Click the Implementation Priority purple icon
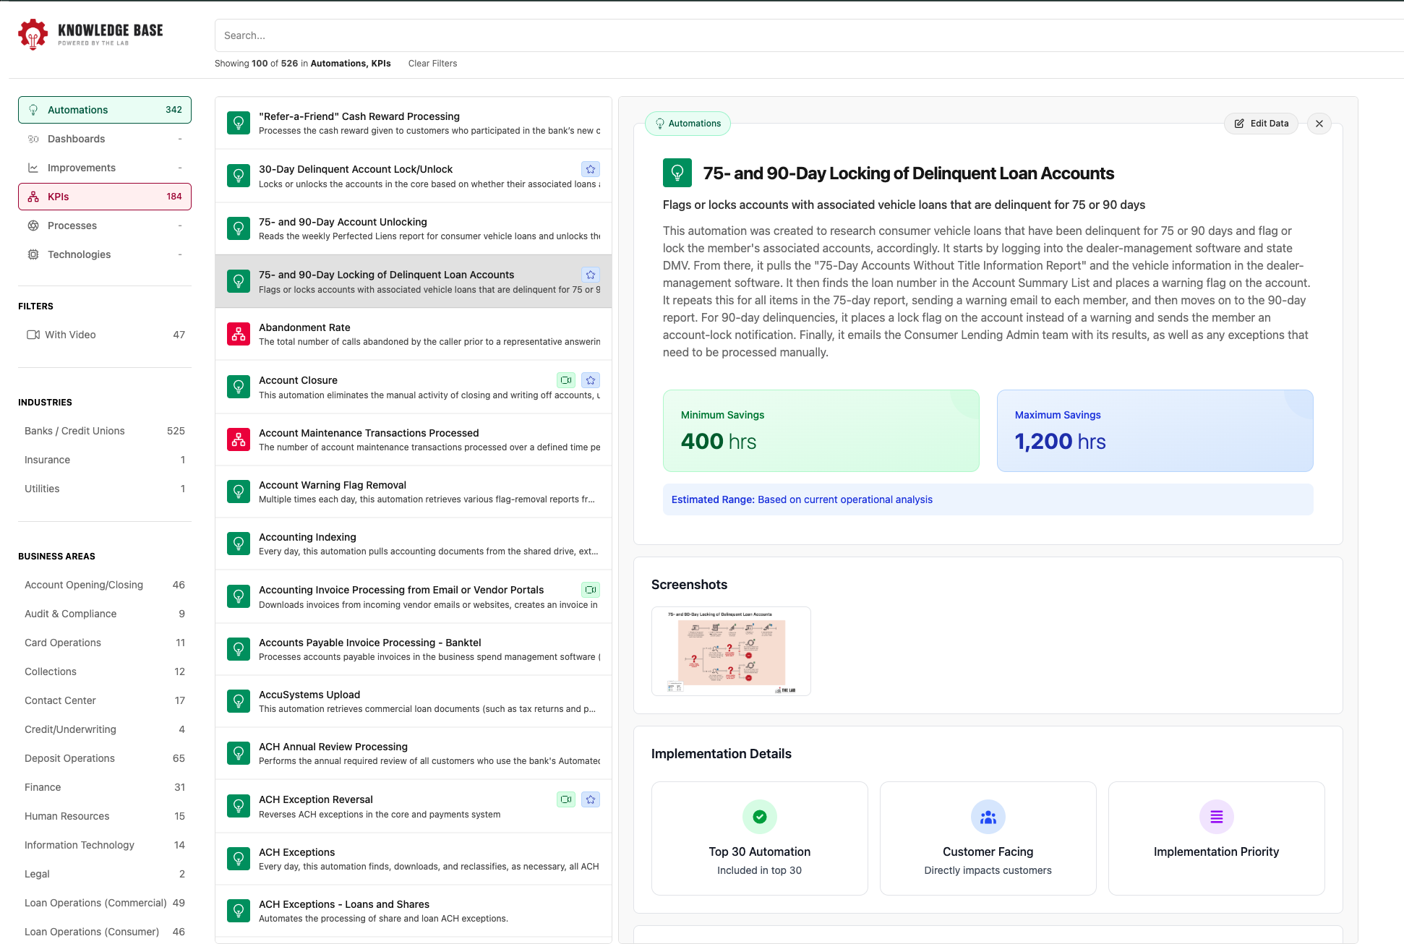Screen dimensions: 1404x944 pos(1216,817)
